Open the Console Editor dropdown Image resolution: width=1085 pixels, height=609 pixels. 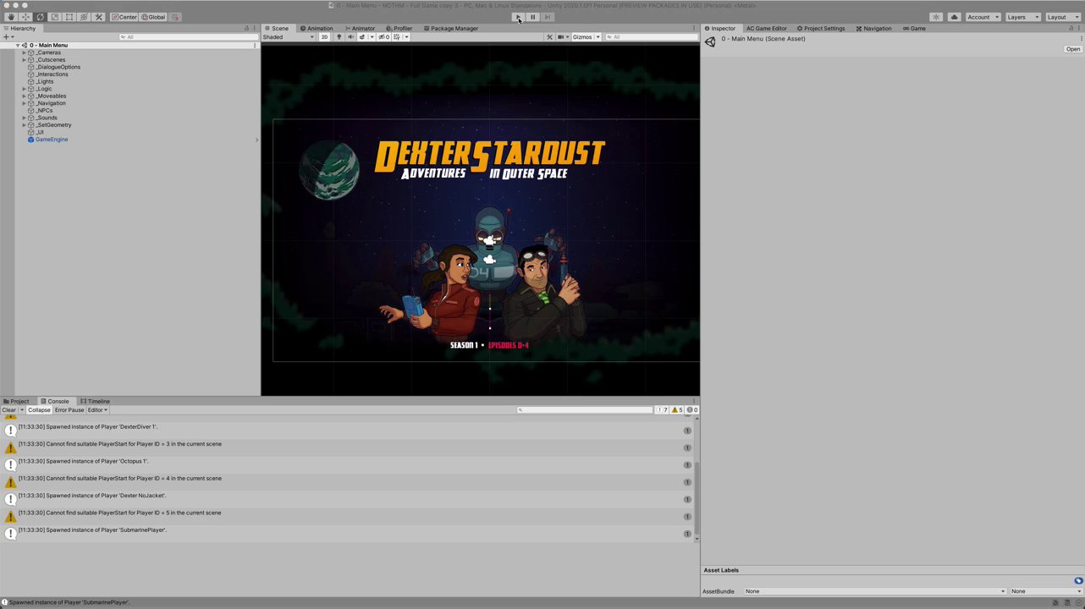point(98,410)
